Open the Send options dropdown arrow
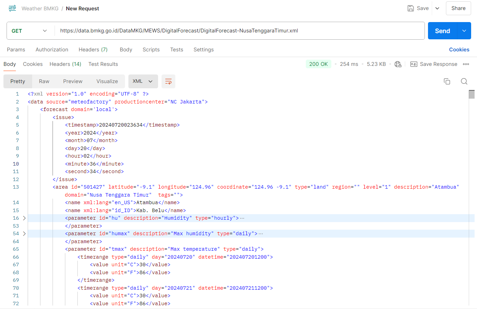477x309 pixels. click(x=464, y=31)
